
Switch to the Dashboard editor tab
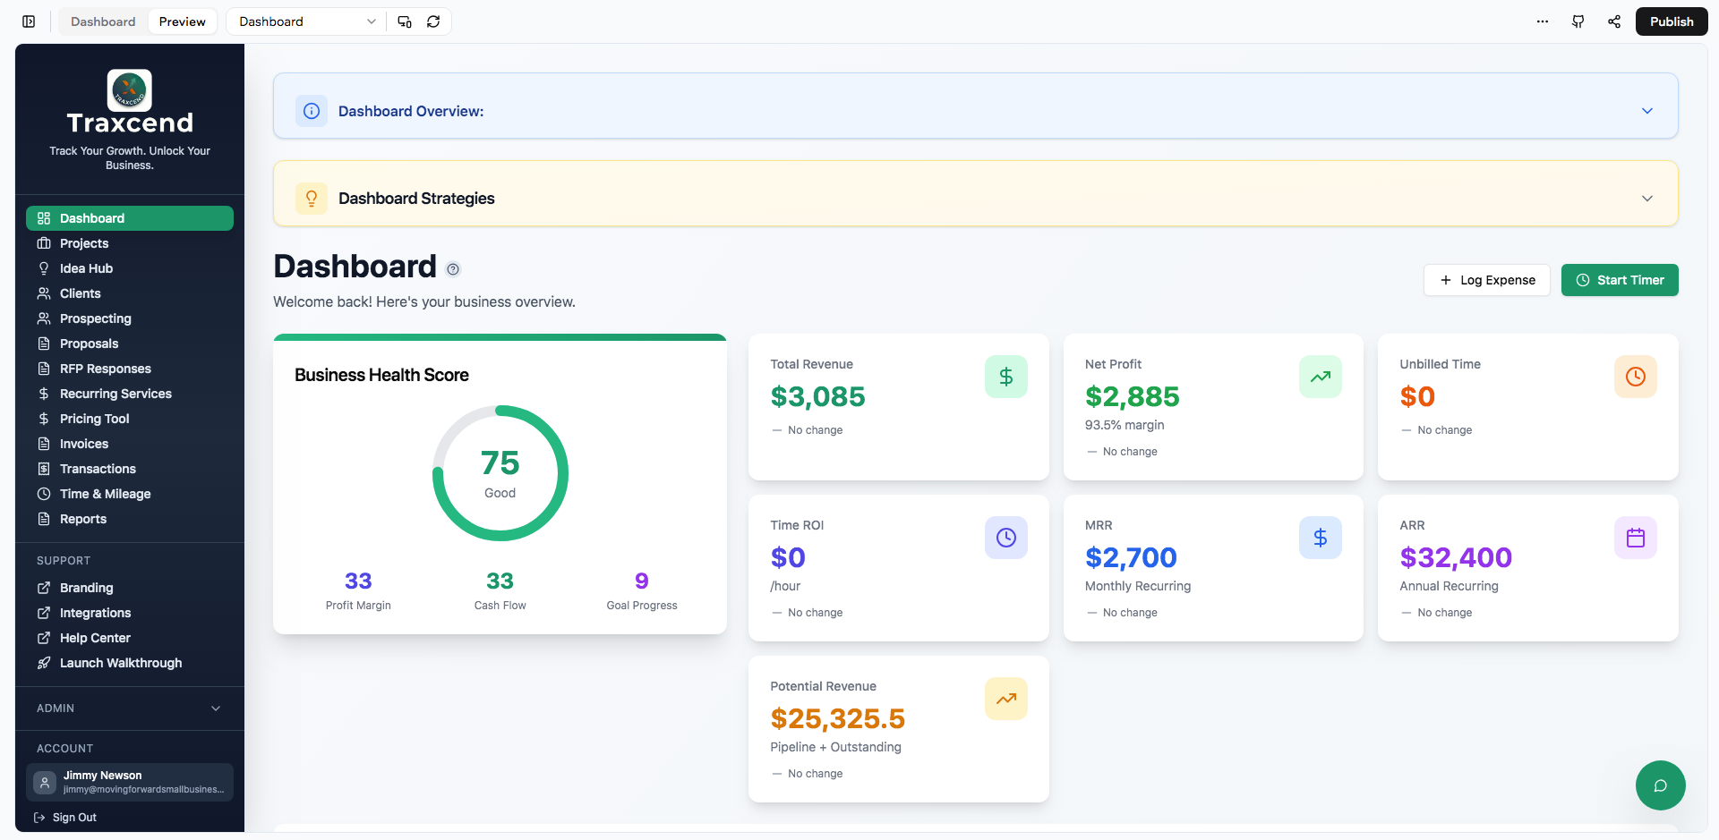point(103,21)
